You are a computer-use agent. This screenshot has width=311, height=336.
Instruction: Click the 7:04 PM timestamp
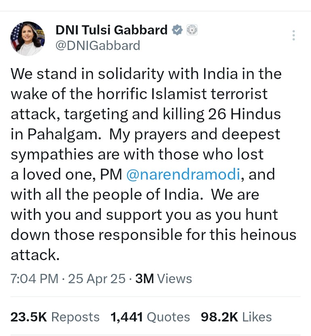(34, 279)
